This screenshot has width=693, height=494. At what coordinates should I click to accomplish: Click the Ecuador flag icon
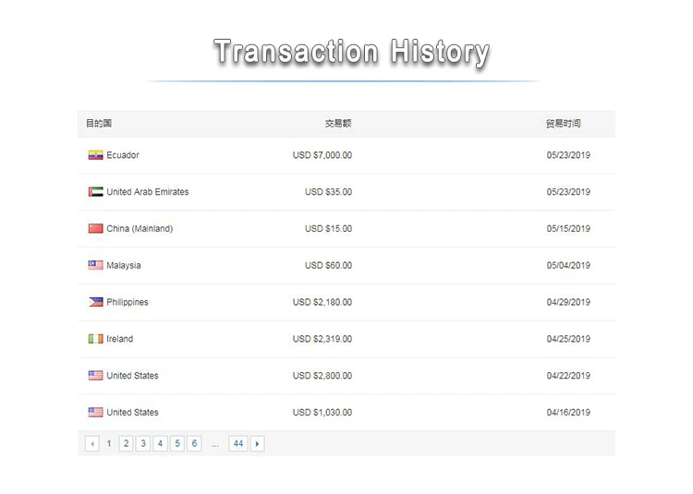95,155
